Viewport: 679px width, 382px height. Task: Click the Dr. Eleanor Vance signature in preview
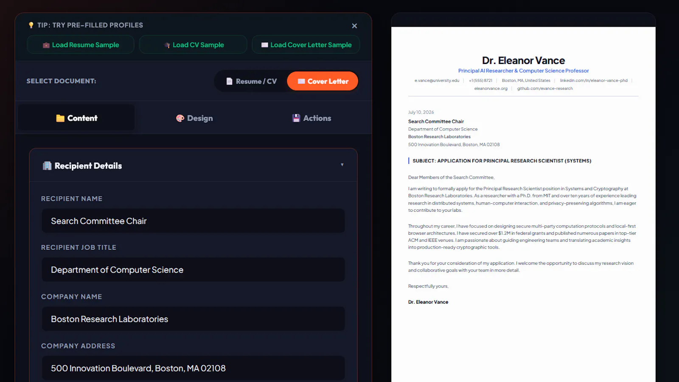(428, 302)
